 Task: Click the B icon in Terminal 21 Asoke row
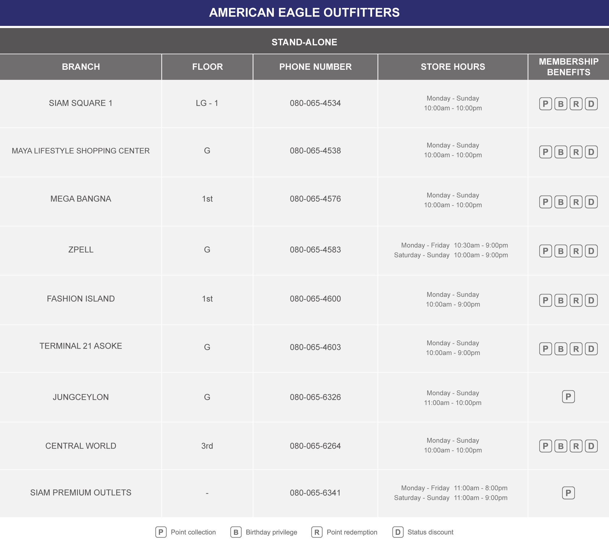(x=561, y=349)
